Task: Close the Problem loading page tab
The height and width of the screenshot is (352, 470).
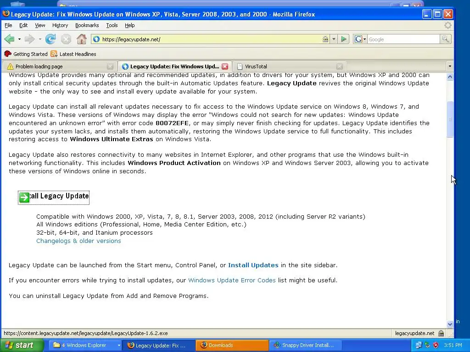Action: pyautogui.click(x=110, y=66)
